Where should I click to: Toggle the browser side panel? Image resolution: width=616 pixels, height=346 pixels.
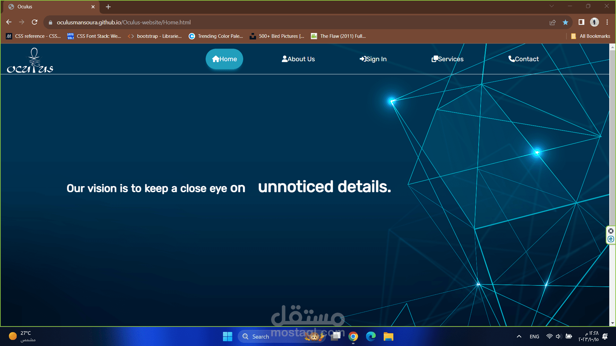tap(581, 22)
